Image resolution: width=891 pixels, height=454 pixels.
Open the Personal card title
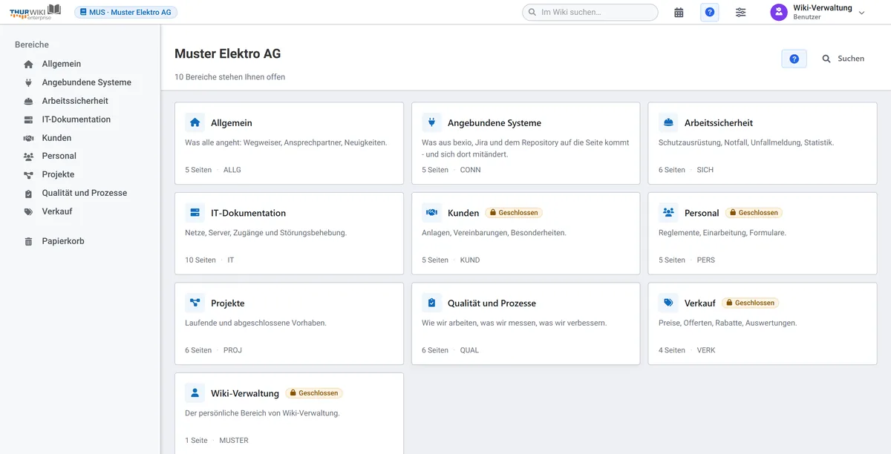click(702, 213)
